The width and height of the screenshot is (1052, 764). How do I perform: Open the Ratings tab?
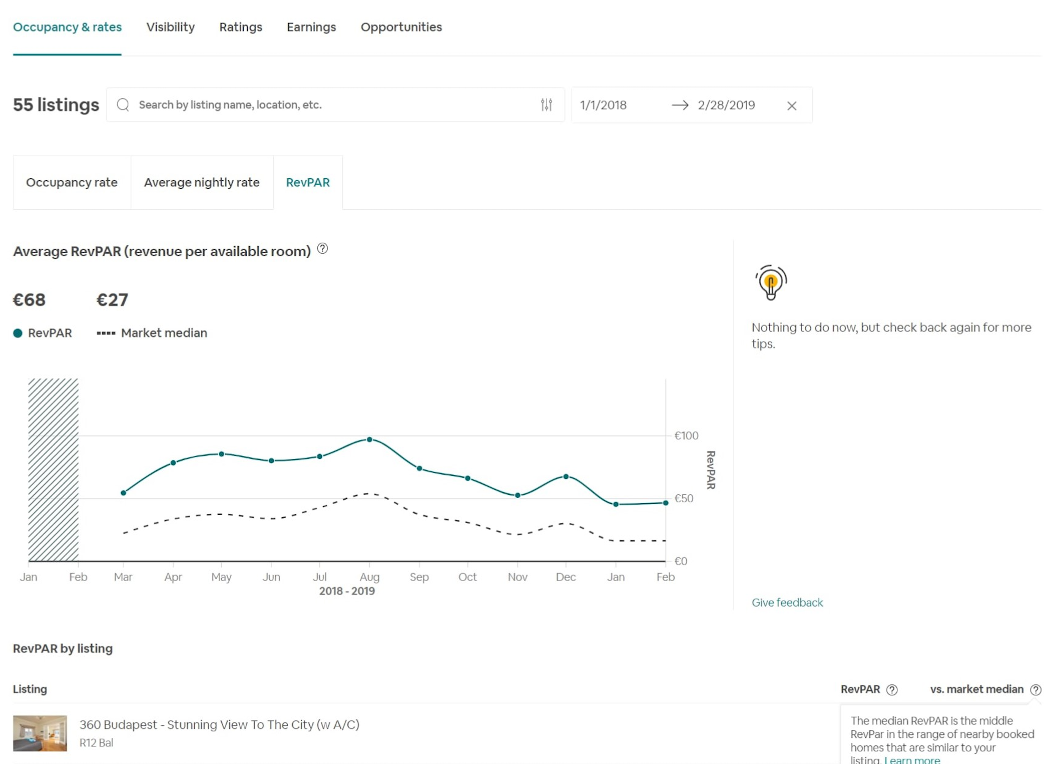pos(241,27)
